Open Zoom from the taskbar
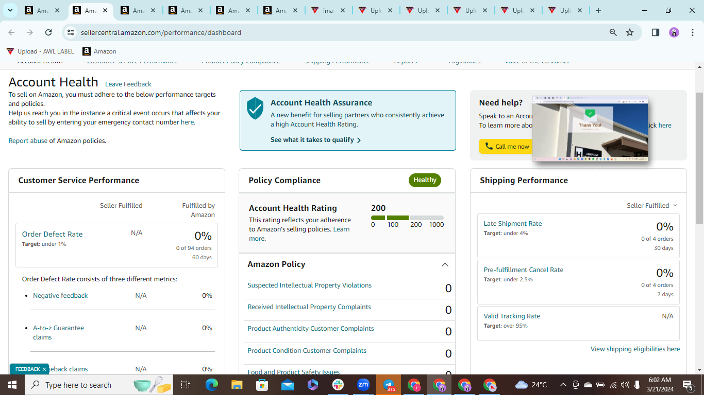Viewport: 704px width, 395px height. 363,385
